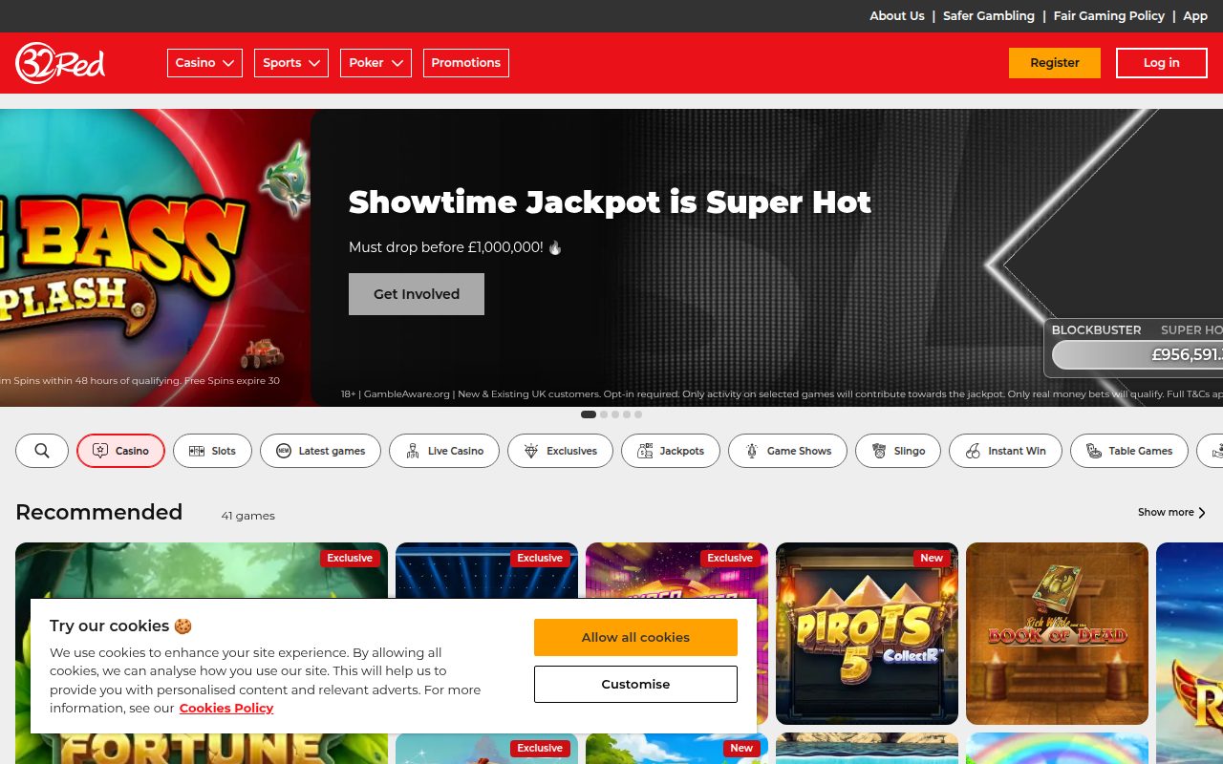Open the Latest games category

pos(320,451)
